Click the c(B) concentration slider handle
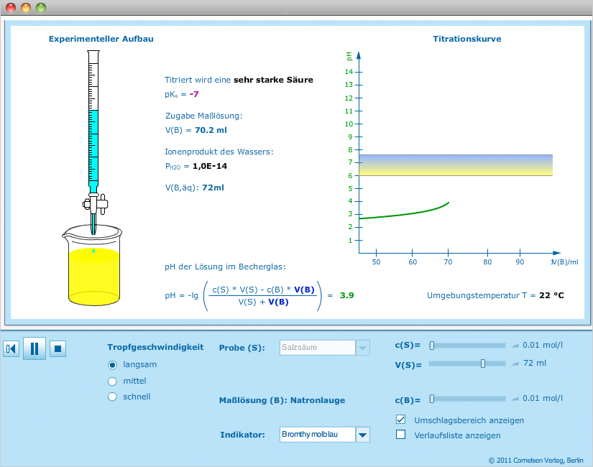593x467 pixels. click(432, 399)
